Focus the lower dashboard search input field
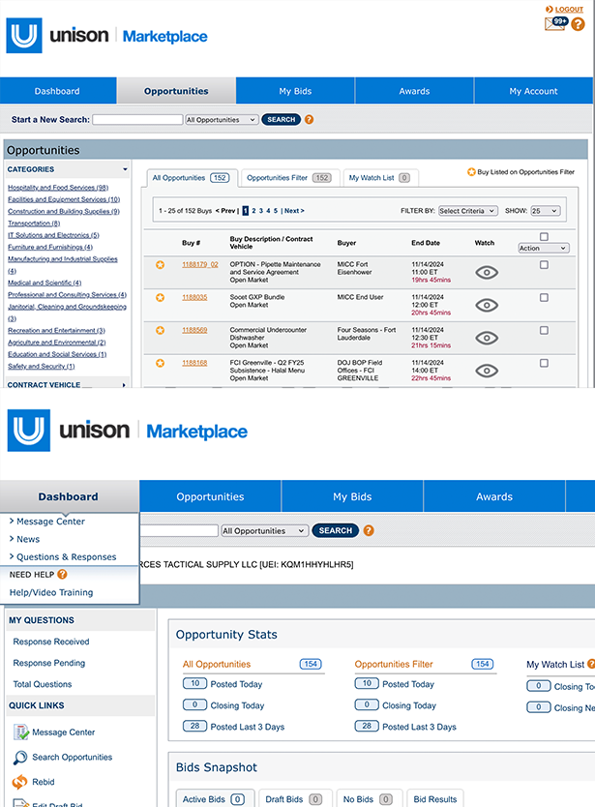Viewport: 595px width, 807px height. 179,530
